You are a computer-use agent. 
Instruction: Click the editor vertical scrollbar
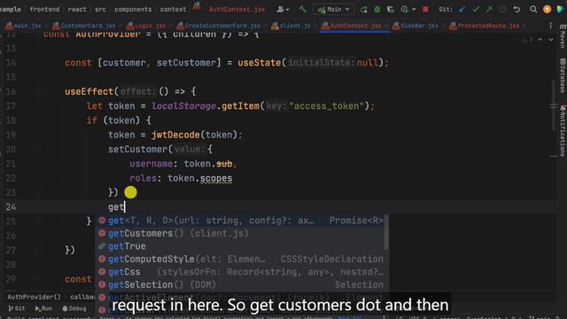(554, 105)
